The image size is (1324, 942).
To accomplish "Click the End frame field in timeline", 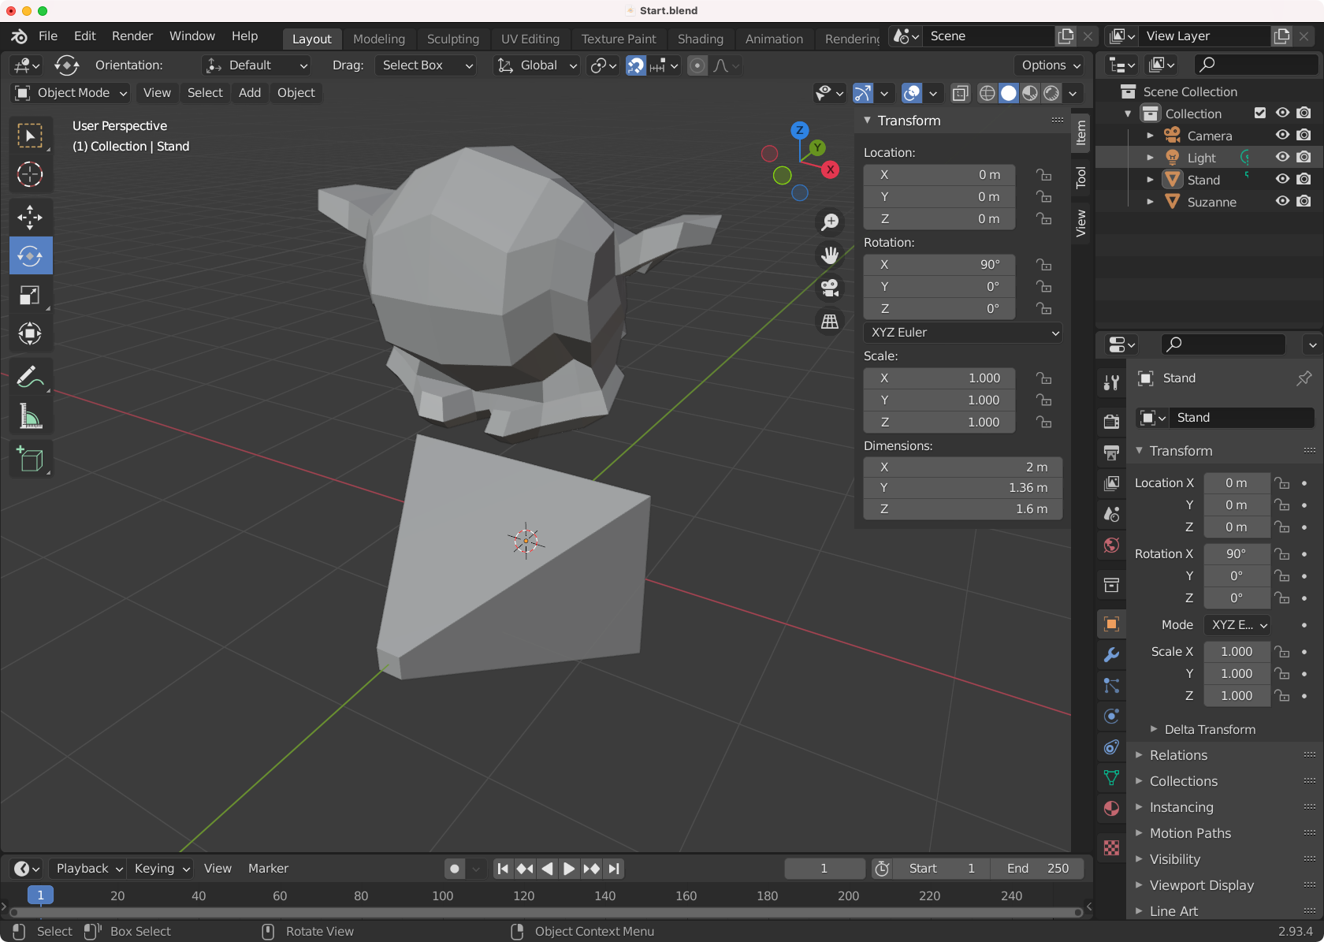I will click(1037, 869).
